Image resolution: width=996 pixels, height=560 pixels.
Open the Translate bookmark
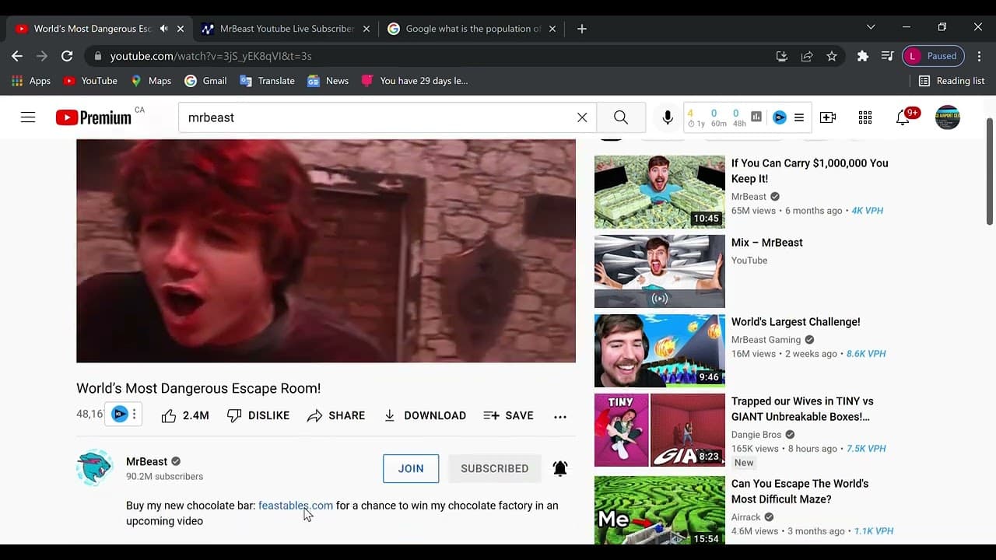pos(267,81)
